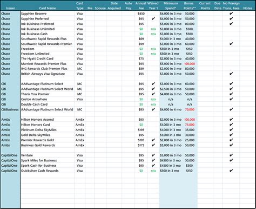This screenshot has width=256, height=209.
Task: Click the Sapphire Preferred card name cell
Action: point(35,18)
